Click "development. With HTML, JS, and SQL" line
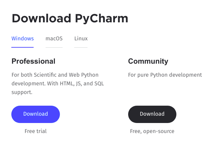The height and width of the screenshot is (144, 218). [x=58, y=84]
